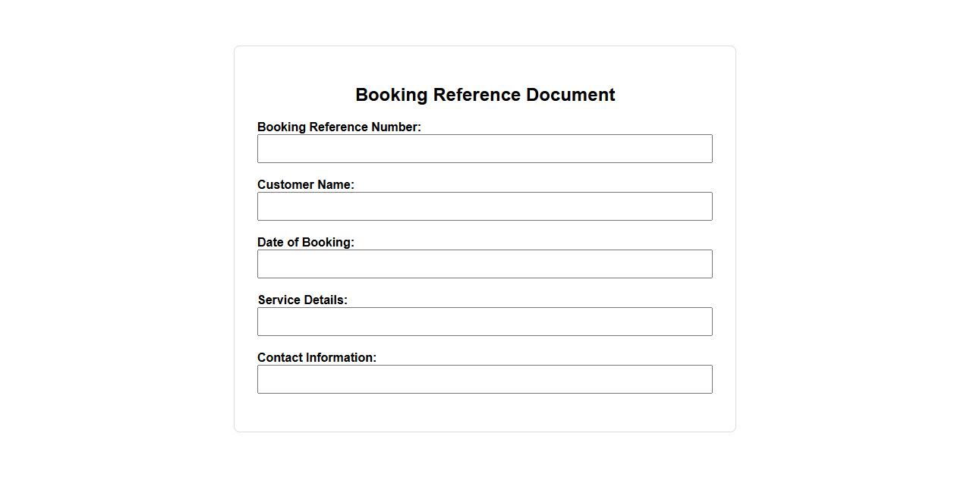
Task: Click the word "Document" in the title
Action: (570, 95)
